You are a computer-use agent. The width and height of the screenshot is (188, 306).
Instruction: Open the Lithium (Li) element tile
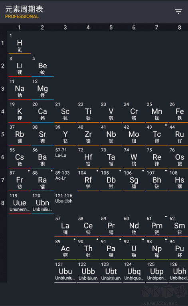pyautogui.click(x=20, y=66)
